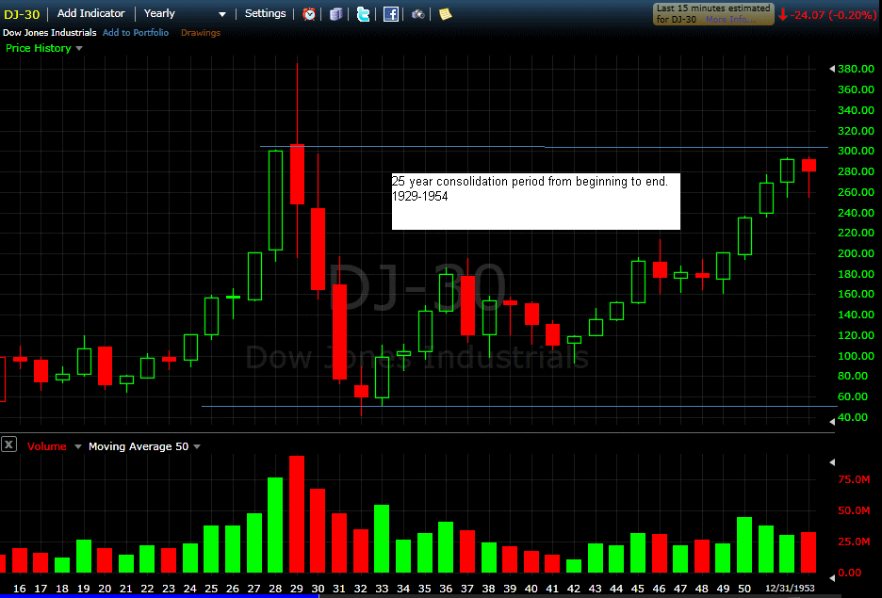Click the 12/31/1953 date label
This screenshot has height=598, width=882.
click(790, 588)
